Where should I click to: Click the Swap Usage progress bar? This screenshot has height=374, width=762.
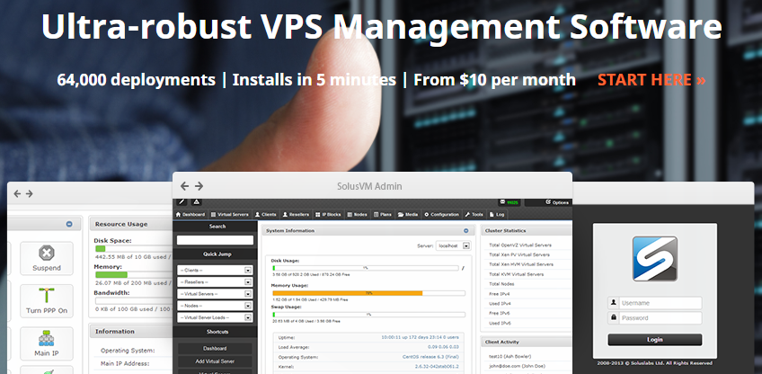[368, 315]
